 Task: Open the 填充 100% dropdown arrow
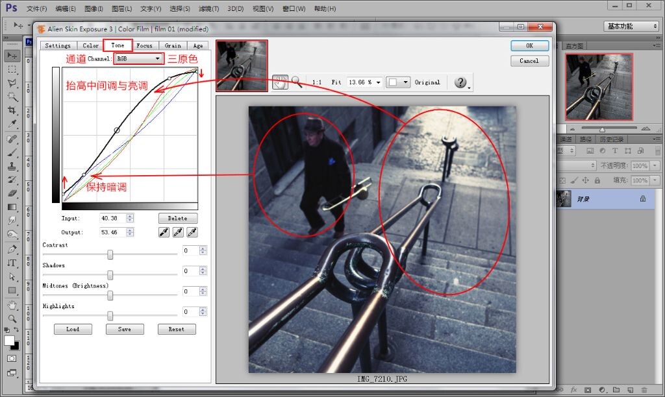coord(655,180)
